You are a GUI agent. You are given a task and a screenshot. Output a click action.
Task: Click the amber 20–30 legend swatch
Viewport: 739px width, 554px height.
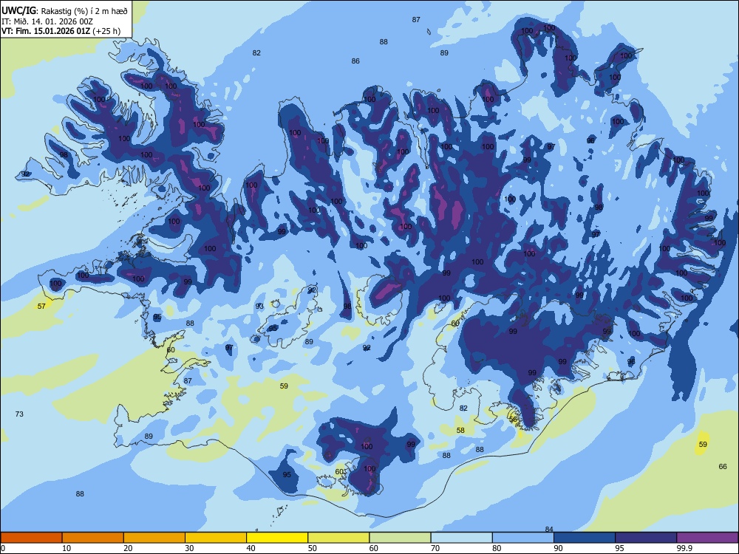[154, 538]
